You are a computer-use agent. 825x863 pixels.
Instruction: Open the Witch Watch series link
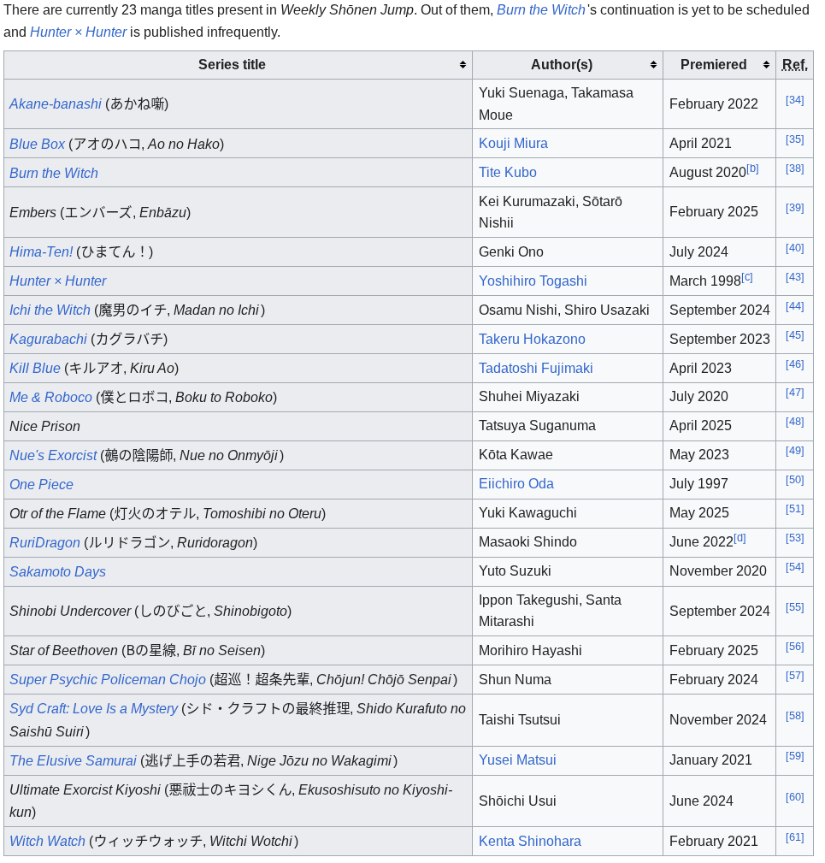coord(47,842)
